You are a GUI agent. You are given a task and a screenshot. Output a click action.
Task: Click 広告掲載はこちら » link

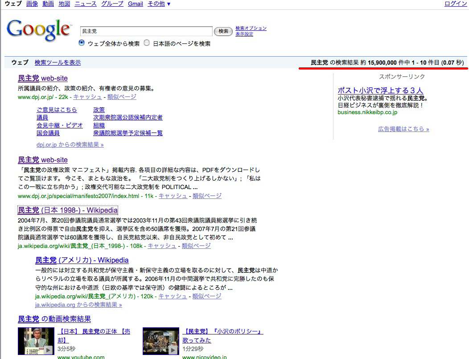(403, 129)
